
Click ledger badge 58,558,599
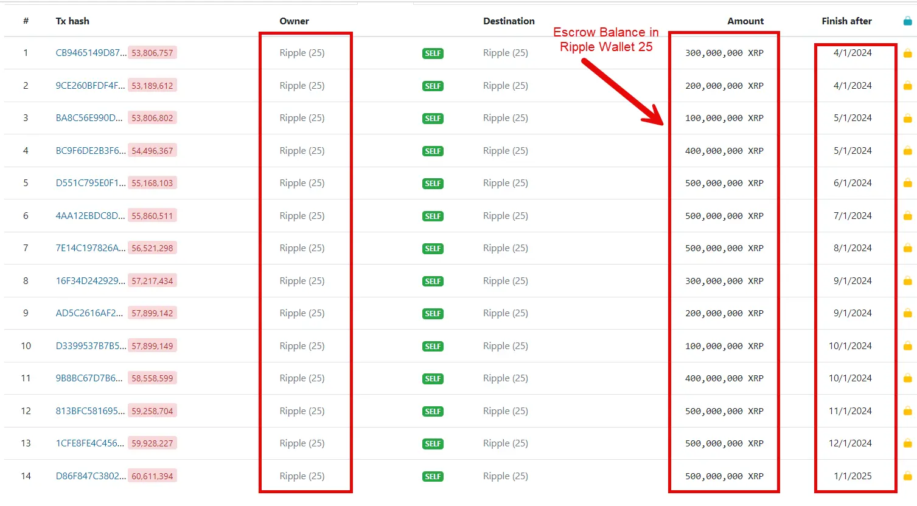pos(152,378)
